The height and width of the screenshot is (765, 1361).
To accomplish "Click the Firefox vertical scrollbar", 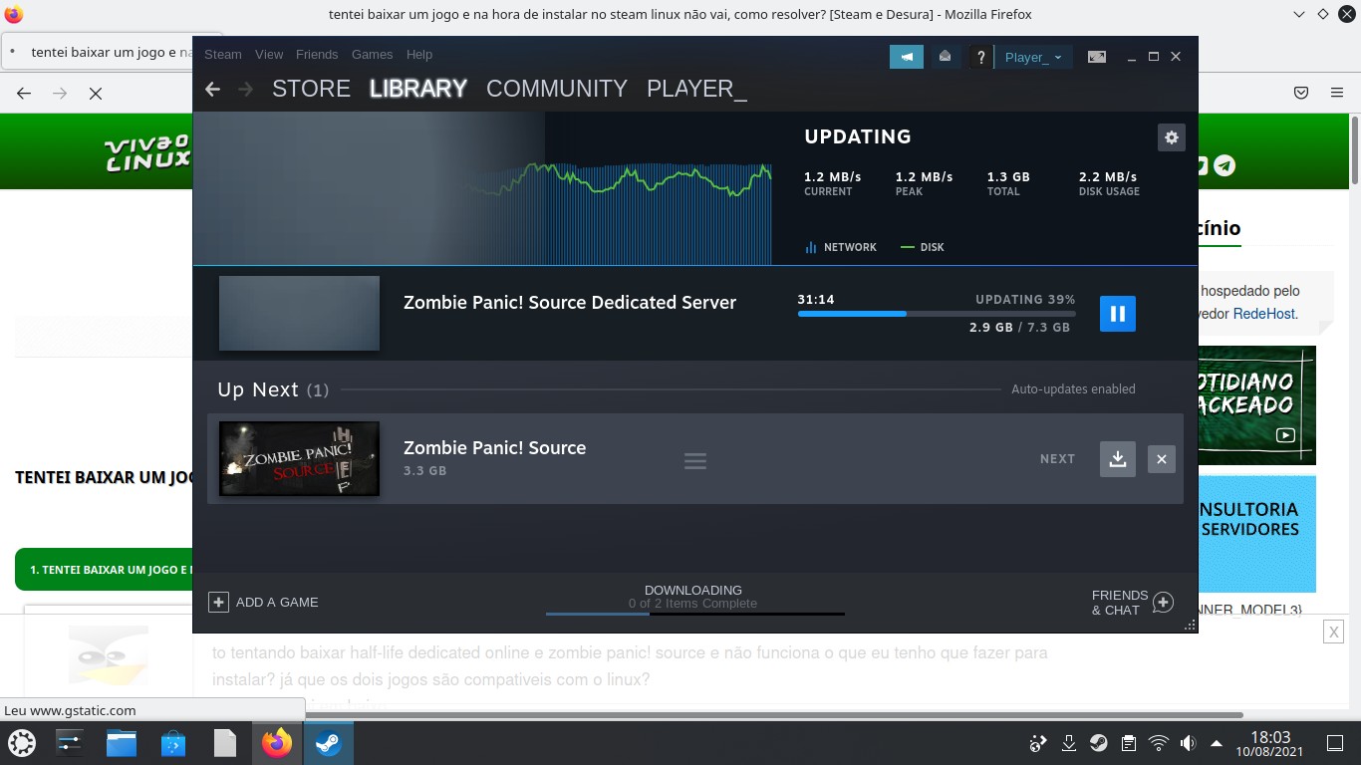I will point(1355,149).
